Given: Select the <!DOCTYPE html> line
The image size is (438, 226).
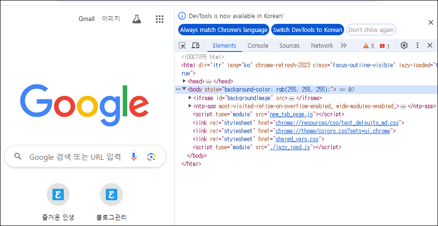Looking at the screenshot, I should tap(203, 57).
